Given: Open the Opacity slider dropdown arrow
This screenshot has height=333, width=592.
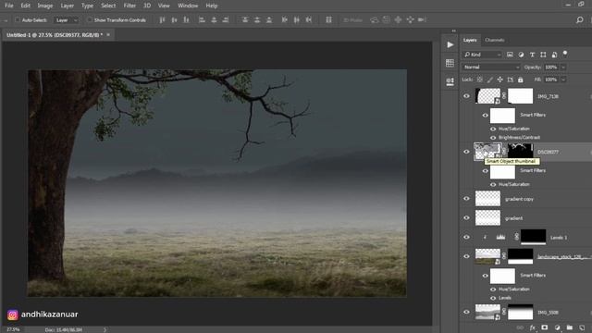Looking at the screenshot, I should click(x=563, y=68).
